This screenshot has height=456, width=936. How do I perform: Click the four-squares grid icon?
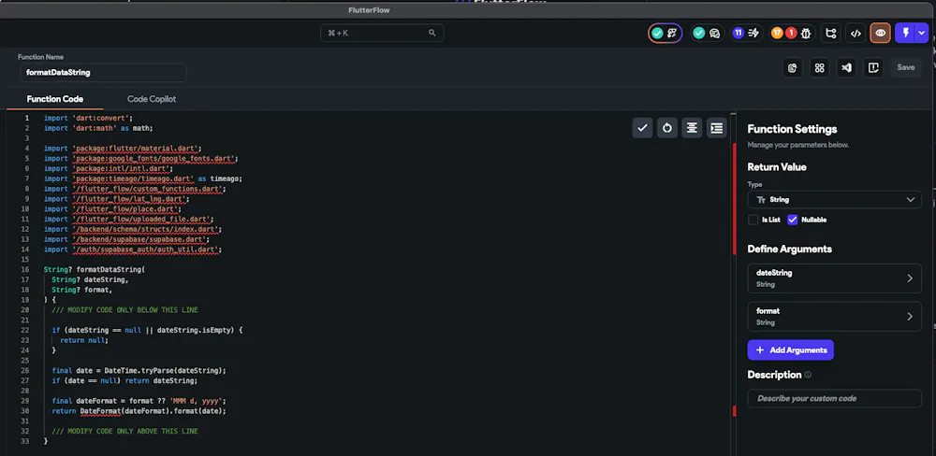(820, 68)
